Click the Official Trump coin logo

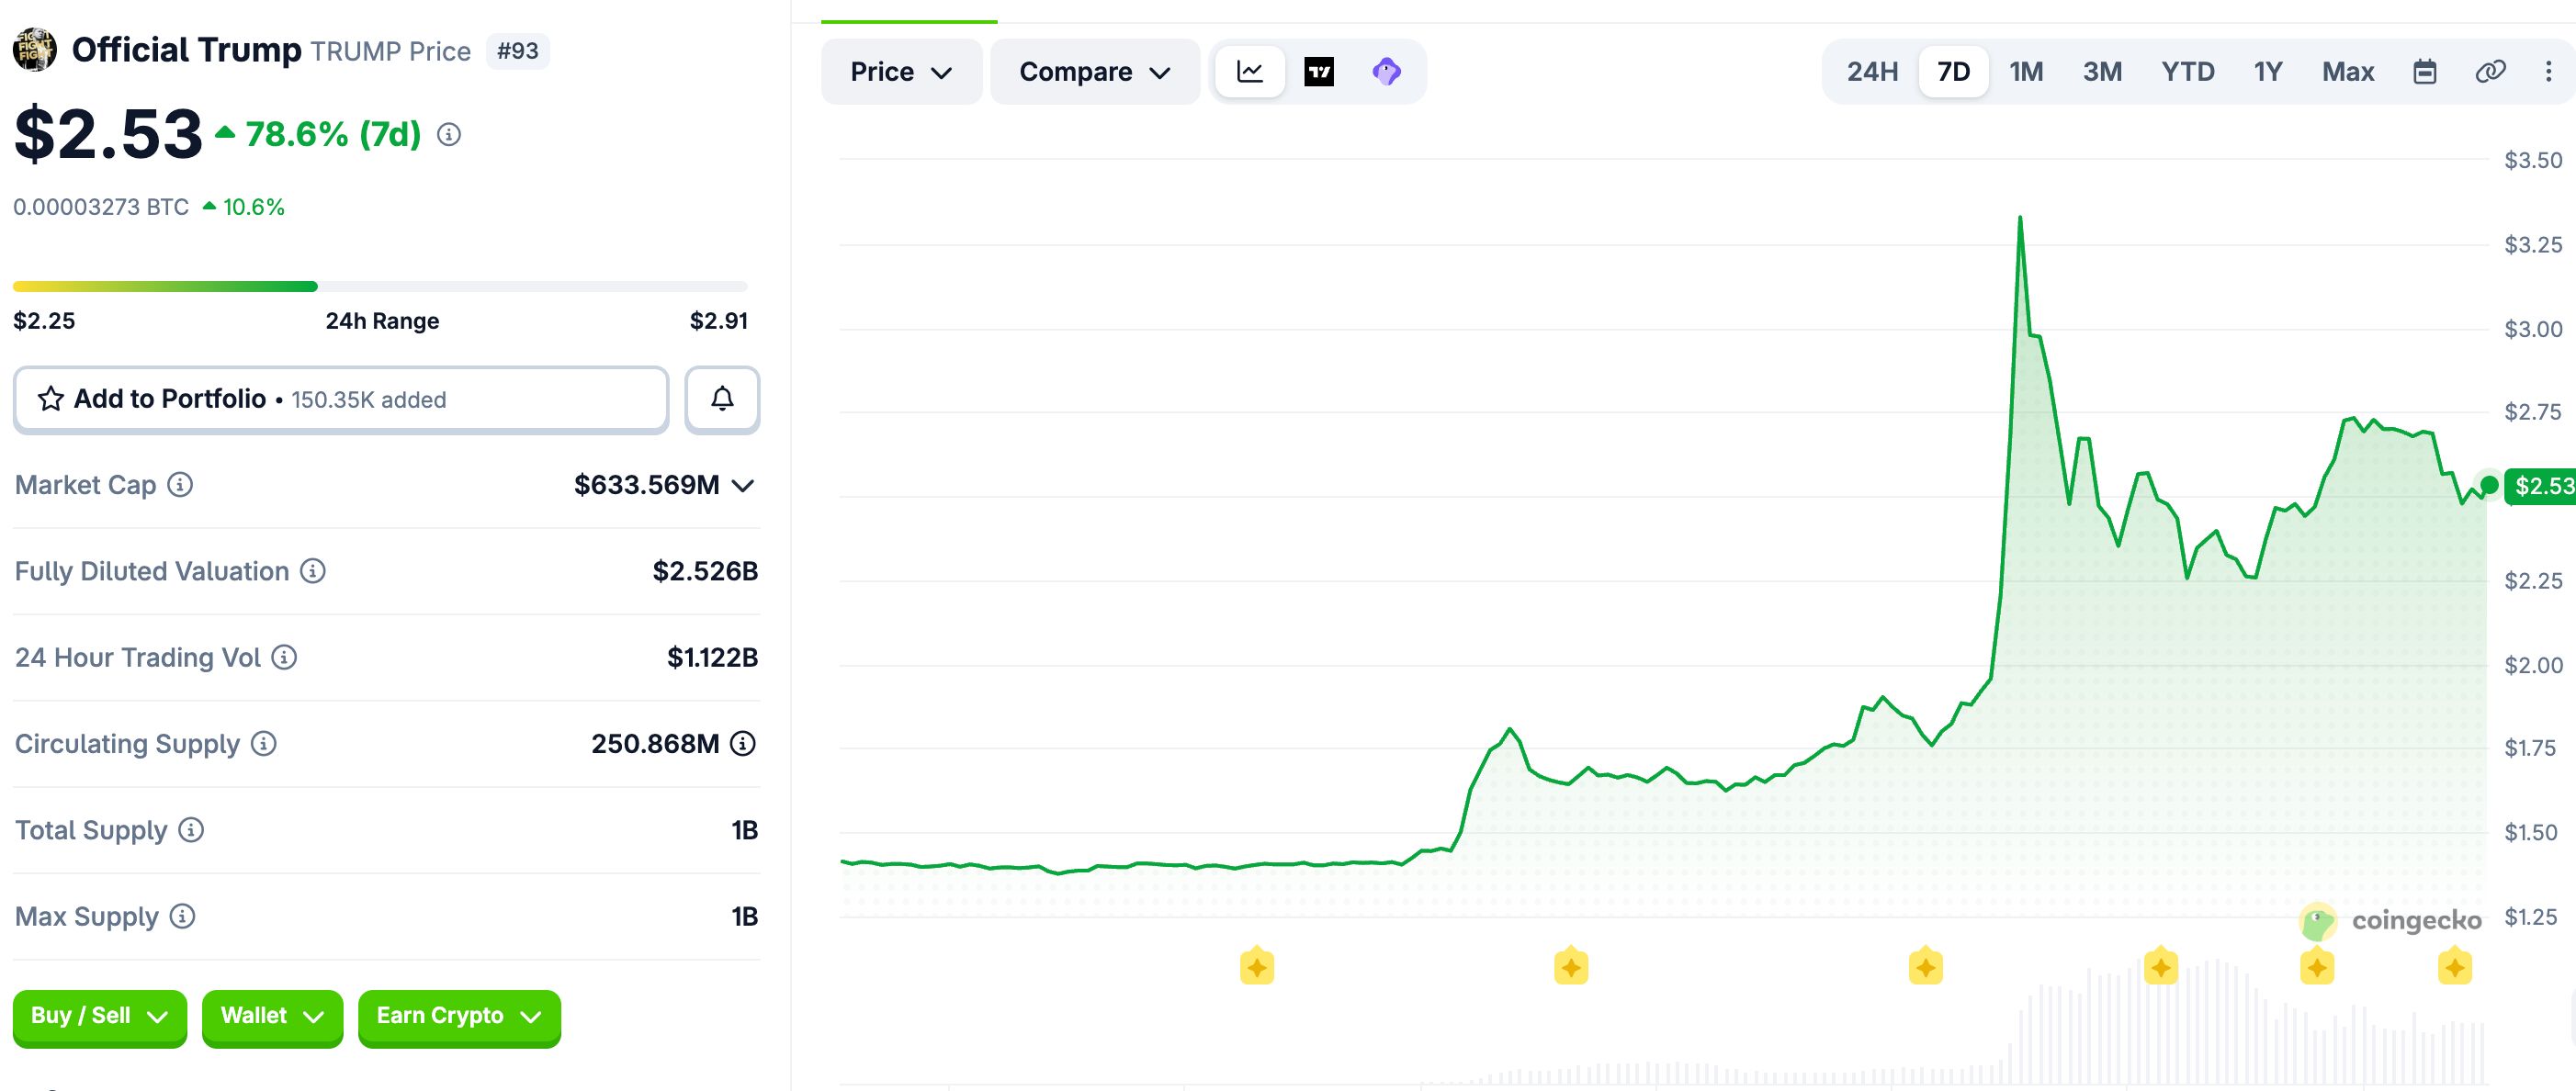pos(34,50)
